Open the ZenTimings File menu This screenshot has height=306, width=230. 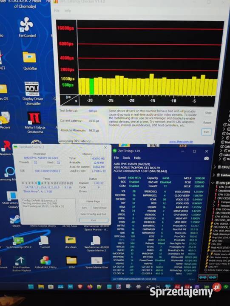click(116, 158)
